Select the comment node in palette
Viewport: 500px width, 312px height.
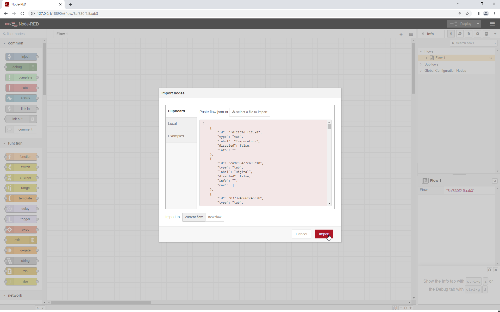pyautogui.click(x=21, y=129)
